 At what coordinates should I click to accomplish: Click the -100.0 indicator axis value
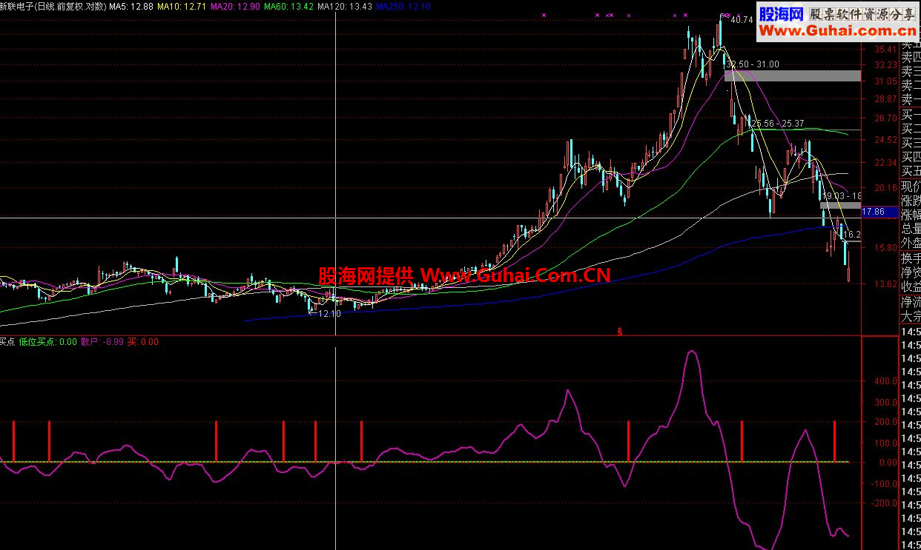(x=884, y=483)
